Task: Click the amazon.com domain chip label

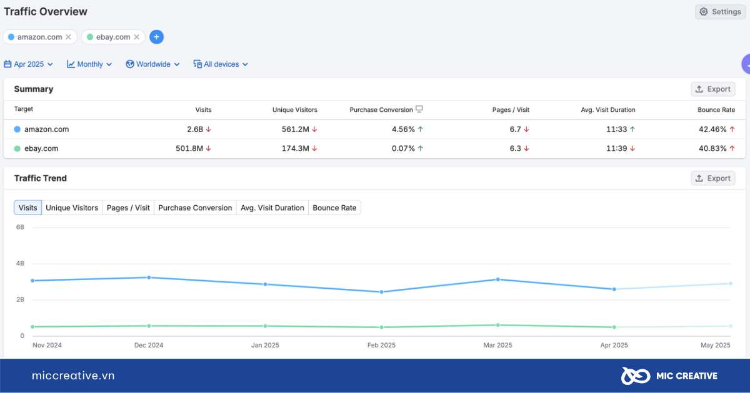Action: tap(40, 37)
